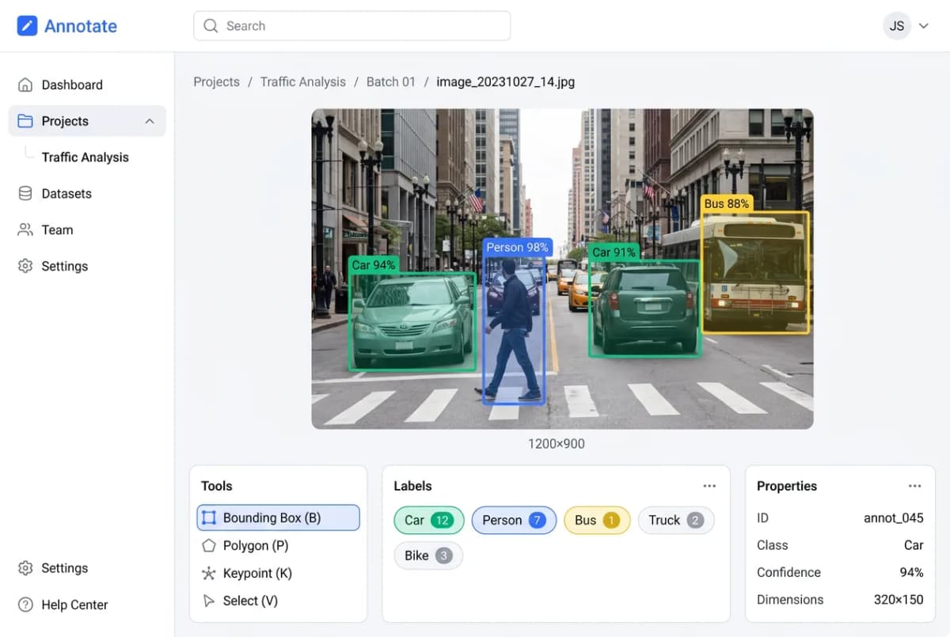Viewport: 950px width, 637px height.
Task: Open the Labels panel overflow menu
Action: (x=709, y=485)
